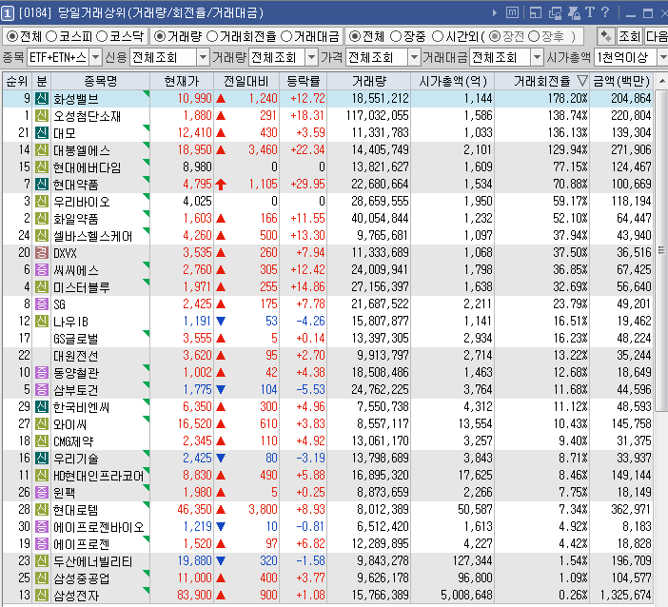Sort by the 순위 column header
Screen dimensions: 668x607
pos(17,81)
